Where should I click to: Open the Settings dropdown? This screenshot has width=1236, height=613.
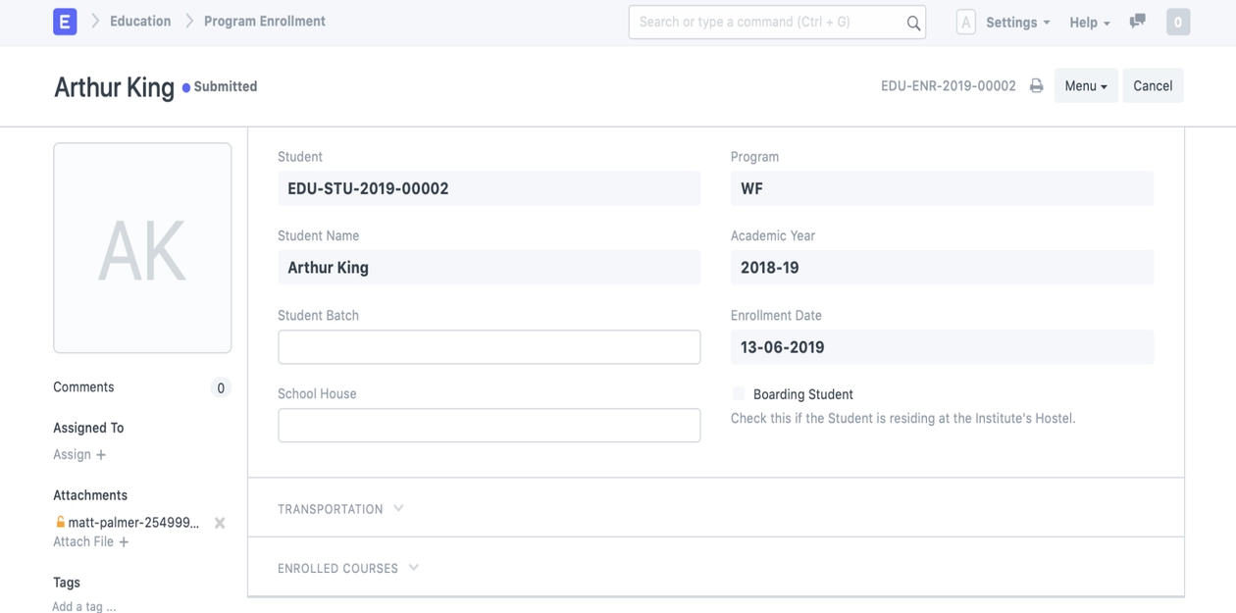point(1017,23)
